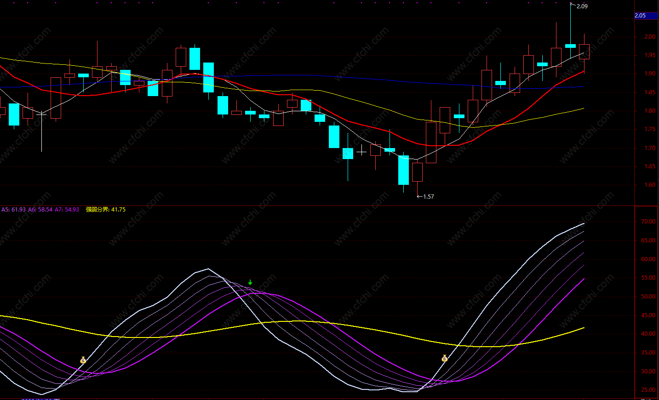Viewport: 659px width, 400px height.
Task: Click the 55.00 indicator axis label
Action: pos(648,278)
